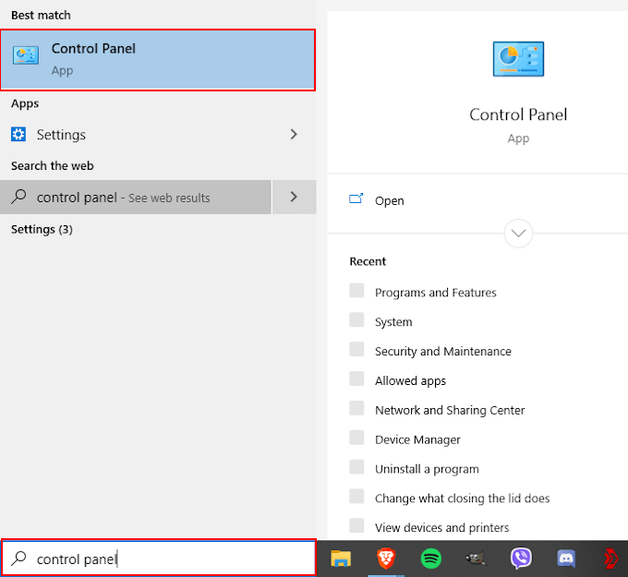Viewport: 628px width, 577px height.
Task: Open Spotify from the taskbar
Action: (430, 559)
